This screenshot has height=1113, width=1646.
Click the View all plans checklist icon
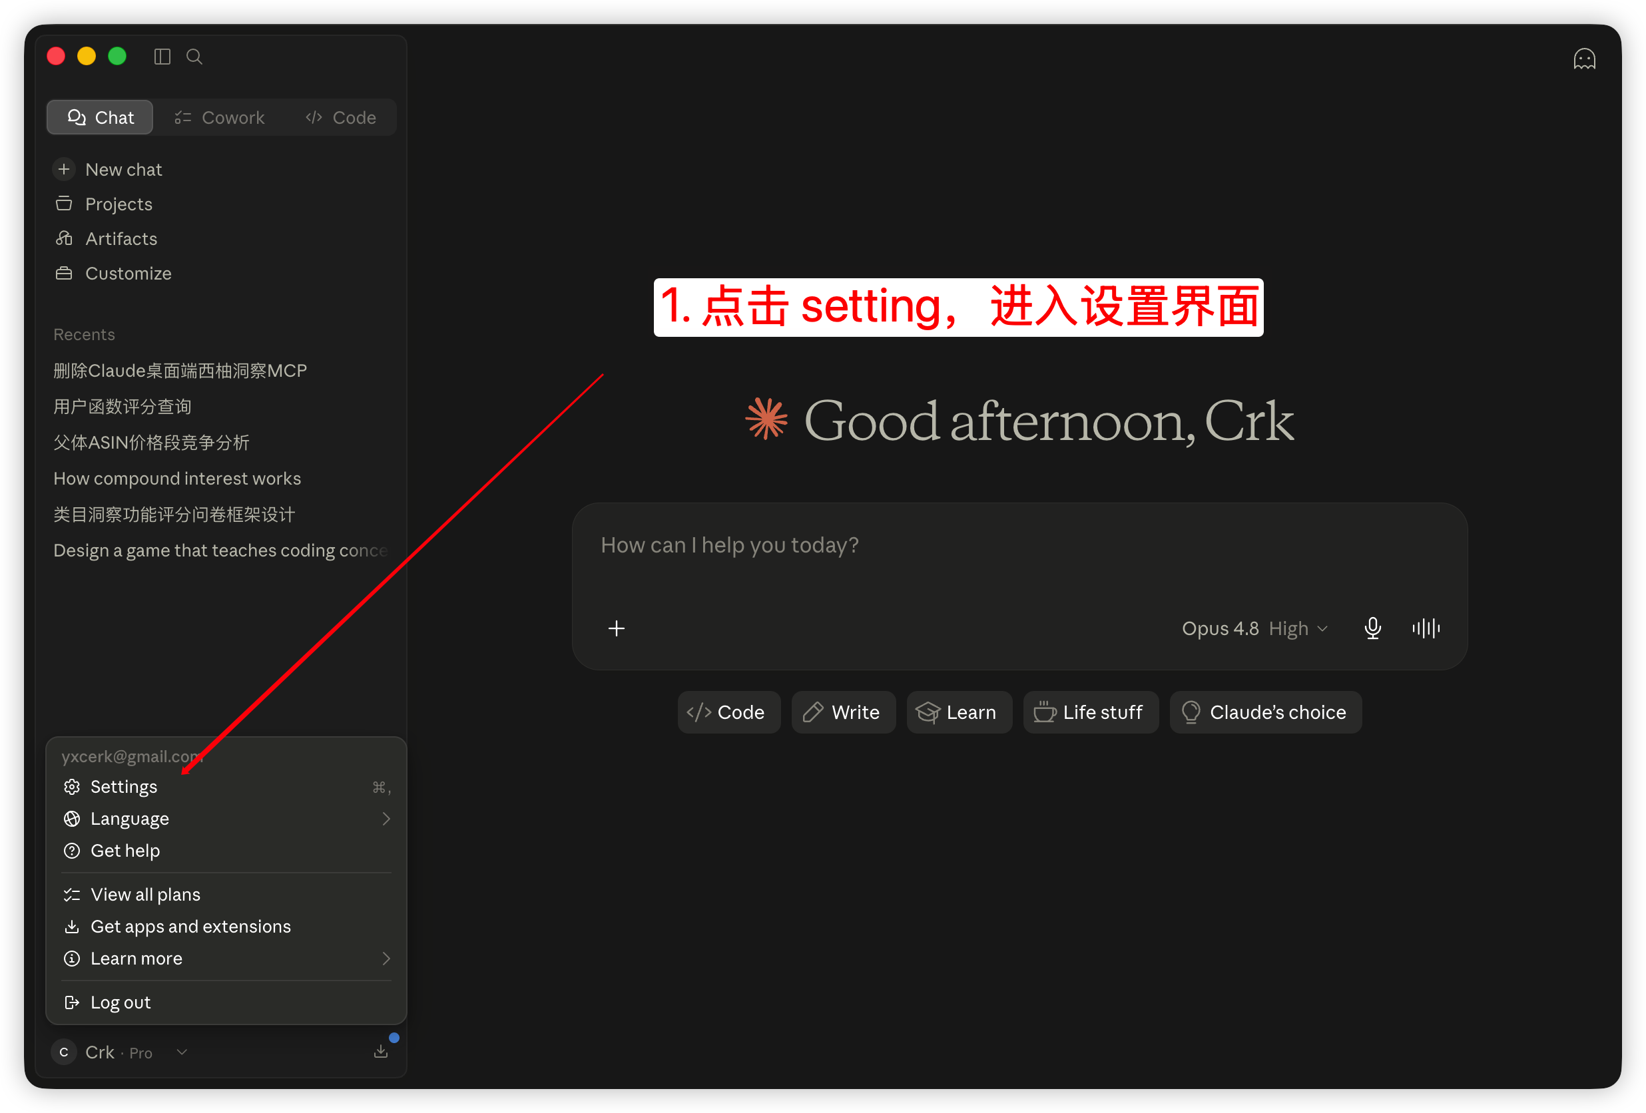pyautogui.click(x=71, y=894)
